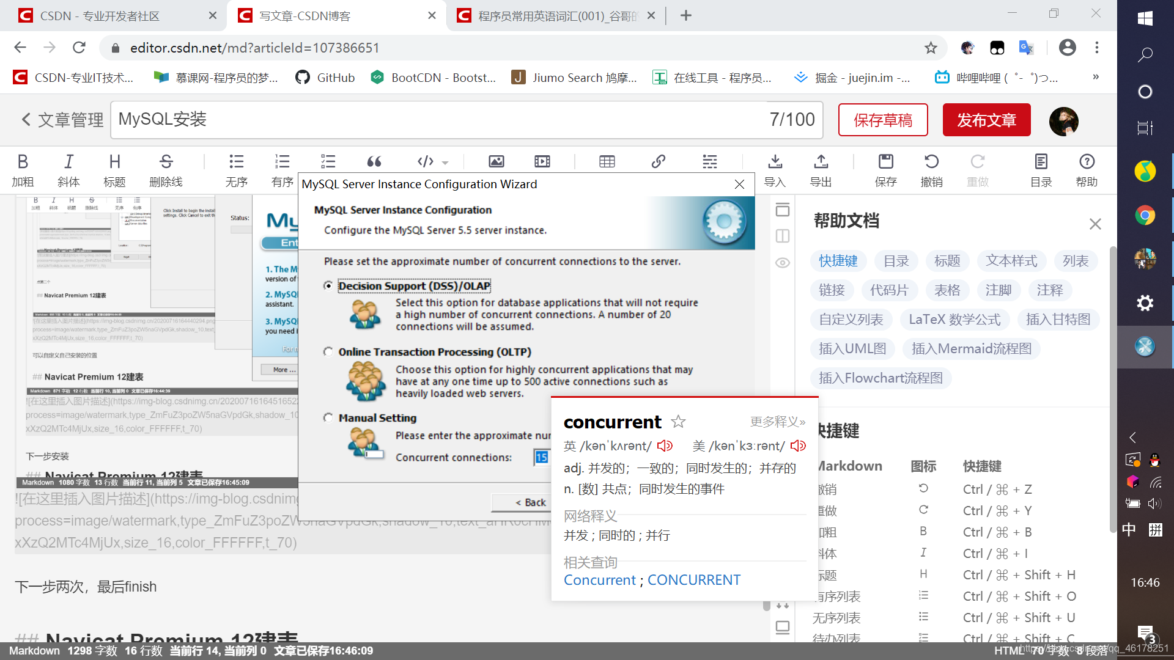The width and height of the screenshot is (1174, 660).
Task: Close the MySQL Configuration Wizard dialog
Action: click(739, 184)
